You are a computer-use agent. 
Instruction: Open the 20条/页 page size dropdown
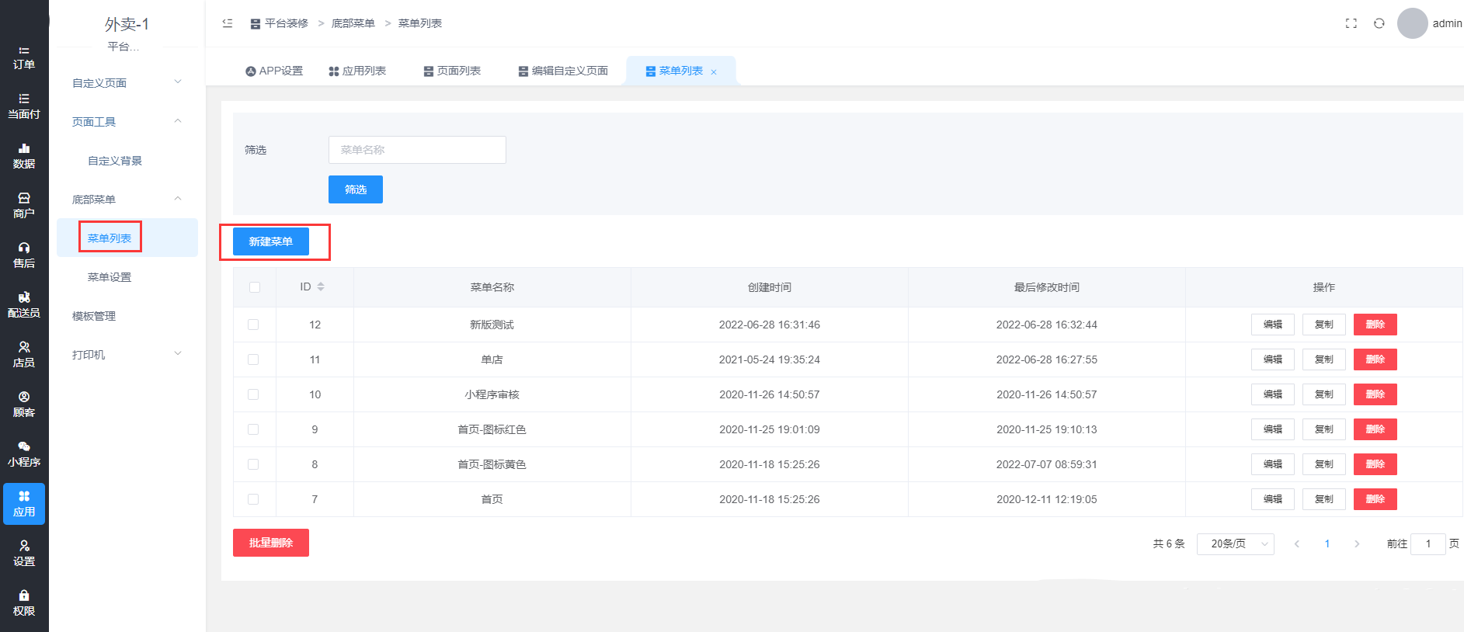pos(1235,543)
